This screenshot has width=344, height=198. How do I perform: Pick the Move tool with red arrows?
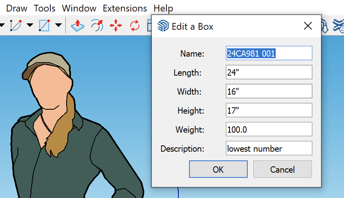(116, 26)
